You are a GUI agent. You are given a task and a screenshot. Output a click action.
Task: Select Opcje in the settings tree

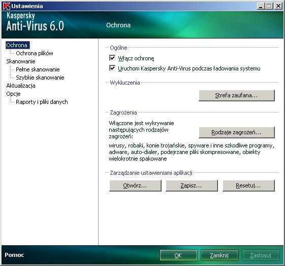[x=13, y=94]
